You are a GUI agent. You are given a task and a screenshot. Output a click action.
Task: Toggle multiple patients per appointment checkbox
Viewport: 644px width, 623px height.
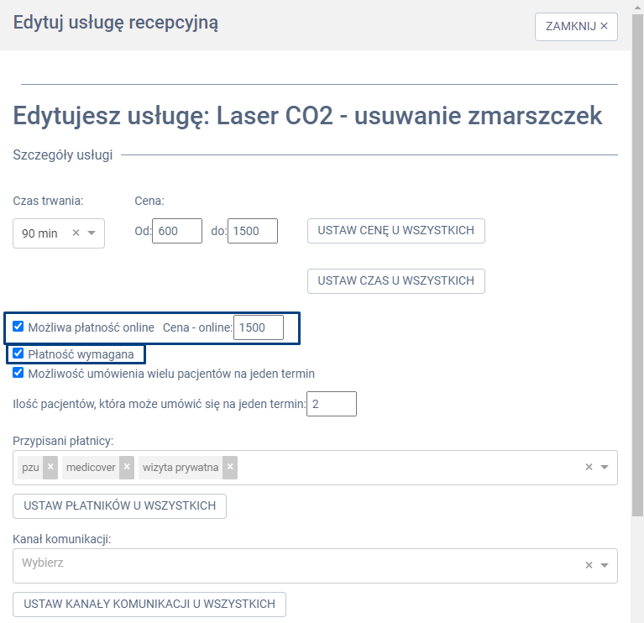click(18, 373)
